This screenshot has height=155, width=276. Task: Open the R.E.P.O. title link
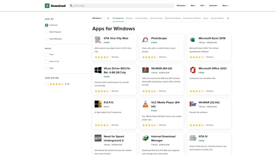click(x=109, y=103)
